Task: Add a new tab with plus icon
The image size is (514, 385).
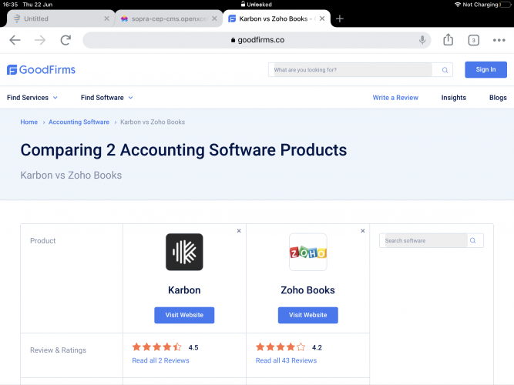Action: 340,18
